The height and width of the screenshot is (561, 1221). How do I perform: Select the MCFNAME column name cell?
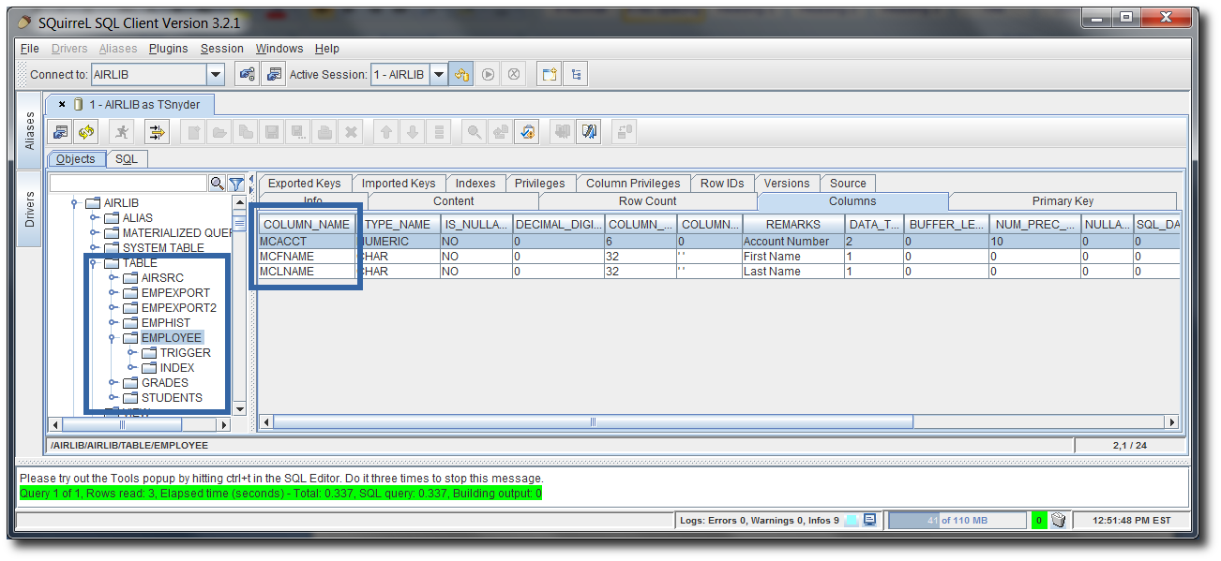(x=307, y=257)
